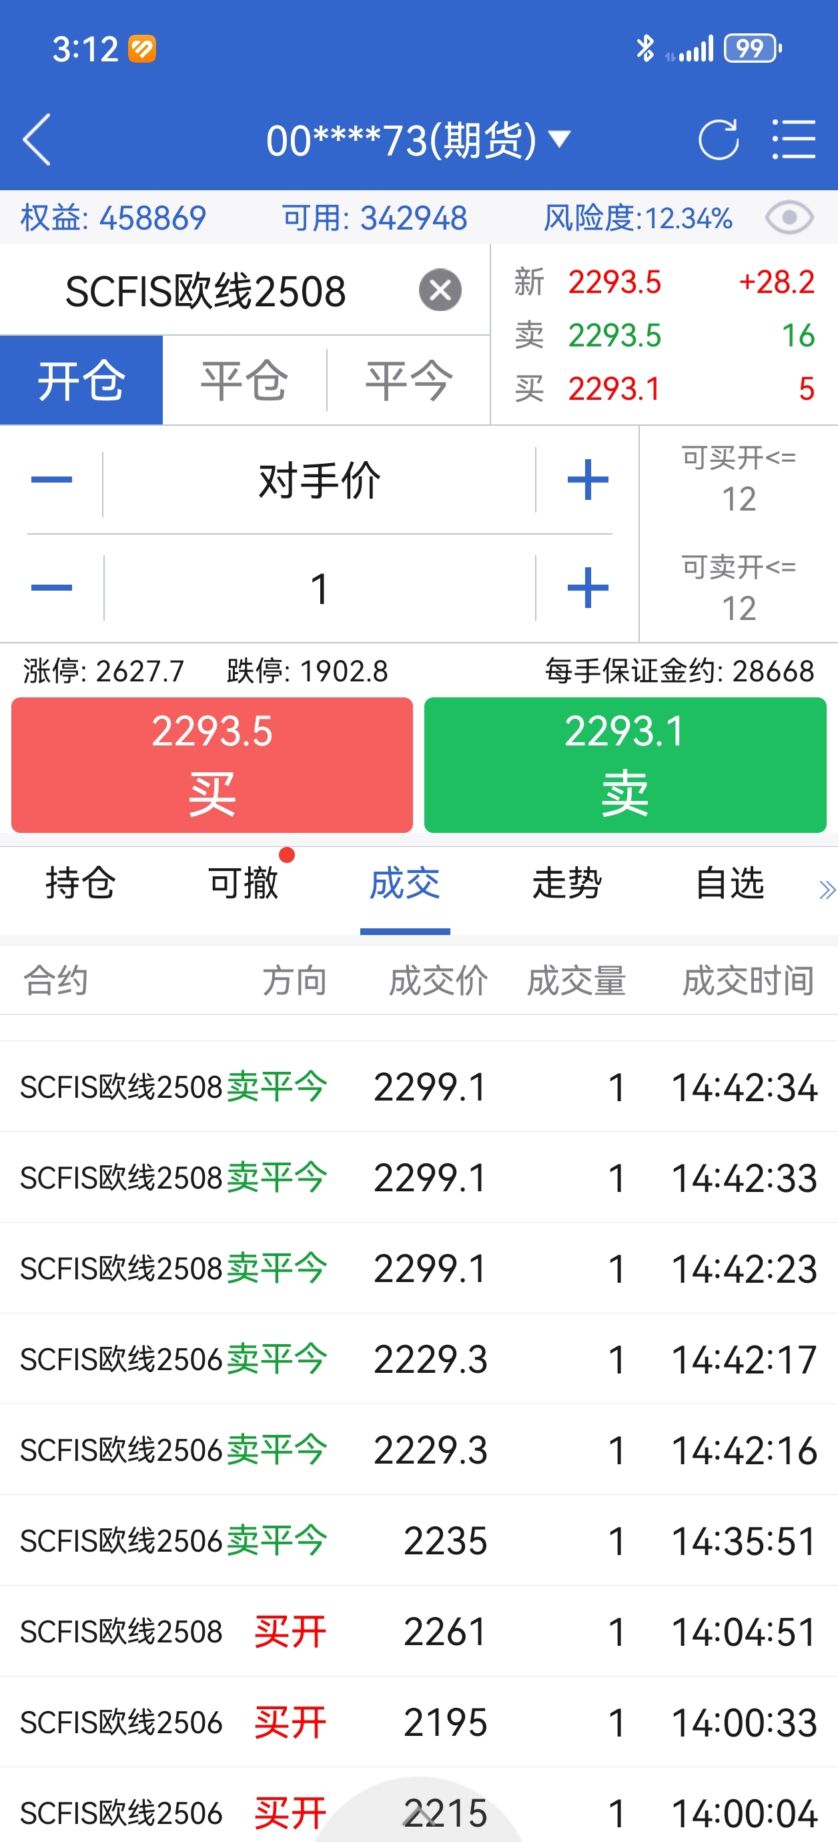Image resolution: width=838 pixels, height=1842 pixels.
Task: Tap the bid price row 买 2293.1
Action: 665,389
